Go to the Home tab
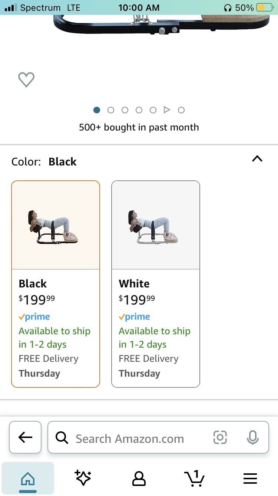This screenshot has width=278, height=496. 28,478
